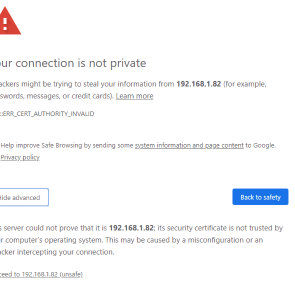
Task: Click bold 192.168.1.82 in server-proof sentence
Action: click(131, 228)
